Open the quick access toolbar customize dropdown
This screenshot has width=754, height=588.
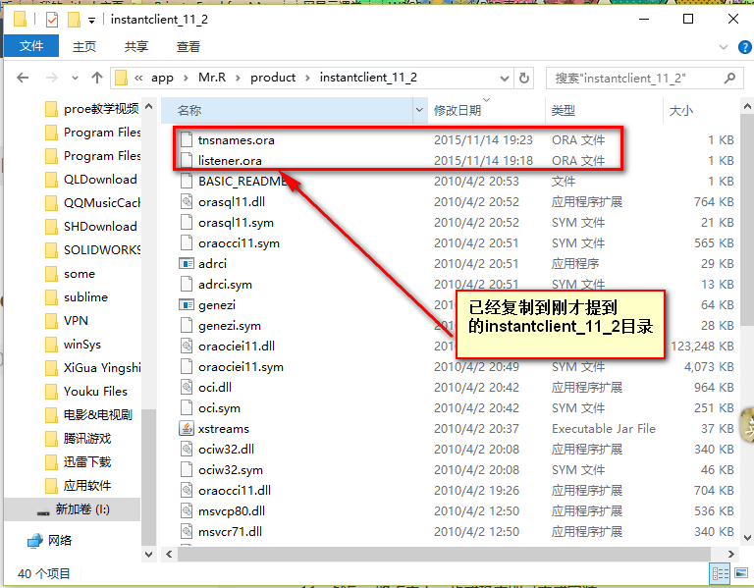tap(91, 21)
